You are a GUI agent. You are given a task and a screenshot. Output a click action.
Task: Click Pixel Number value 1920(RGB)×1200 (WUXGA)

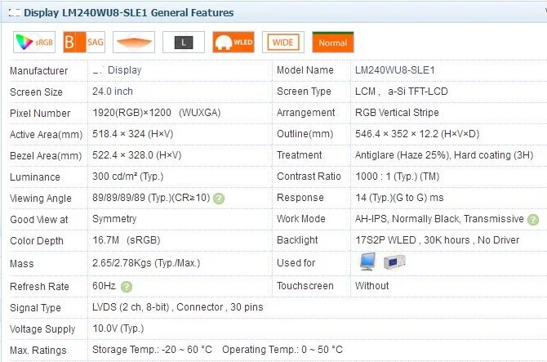point(157,113)
